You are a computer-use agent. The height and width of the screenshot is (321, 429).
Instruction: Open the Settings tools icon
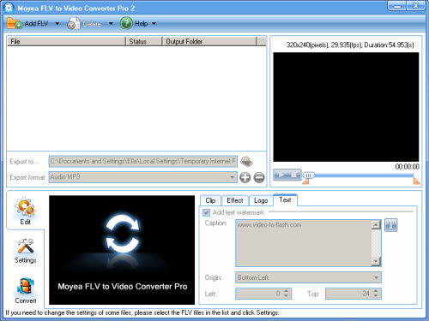click(x=26, y=246)
